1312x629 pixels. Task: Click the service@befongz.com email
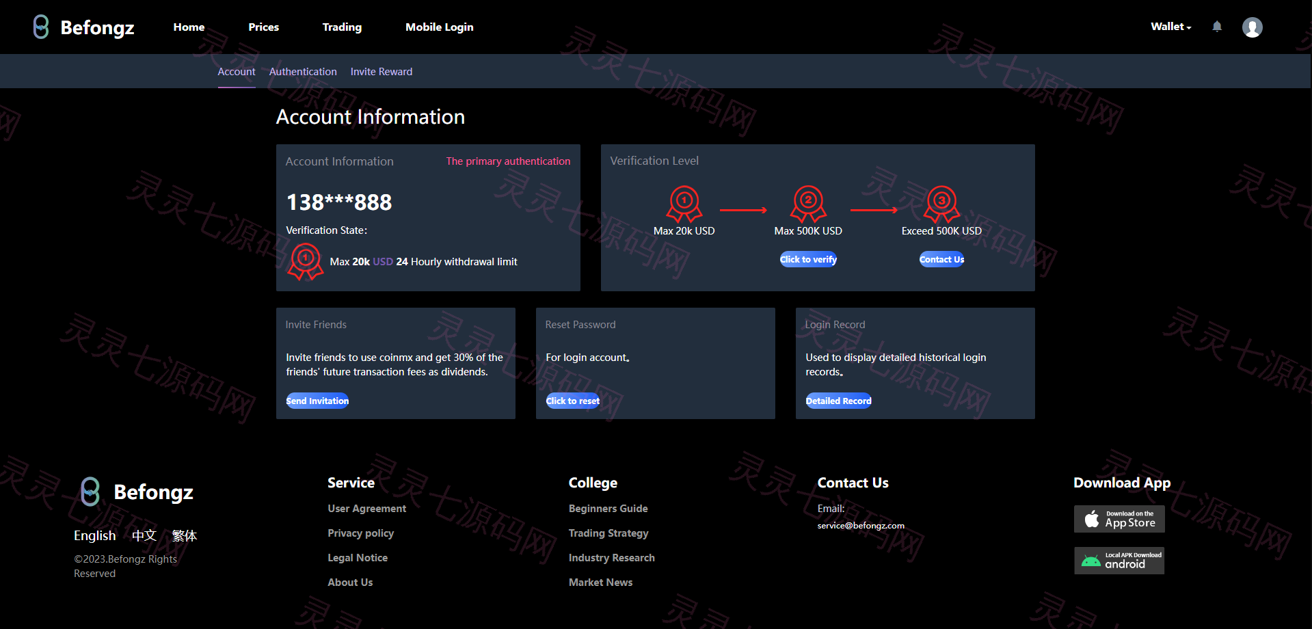pos(861,526)
